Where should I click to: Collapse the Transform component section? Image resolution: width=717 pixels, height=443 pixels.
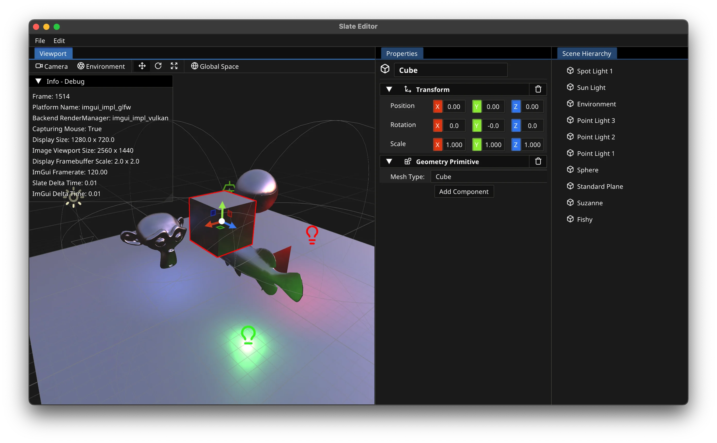coord(389,89)
